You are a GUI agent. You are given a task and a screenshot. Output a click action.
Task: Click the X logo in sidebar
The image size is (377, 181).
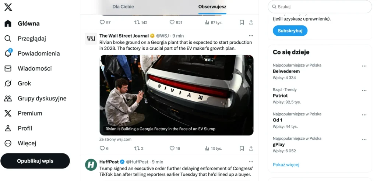click(8, 7)
